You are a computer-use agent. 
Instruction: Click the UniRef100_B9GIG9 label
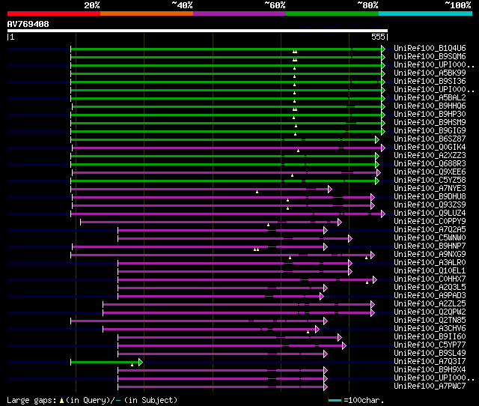pos(430,131)
